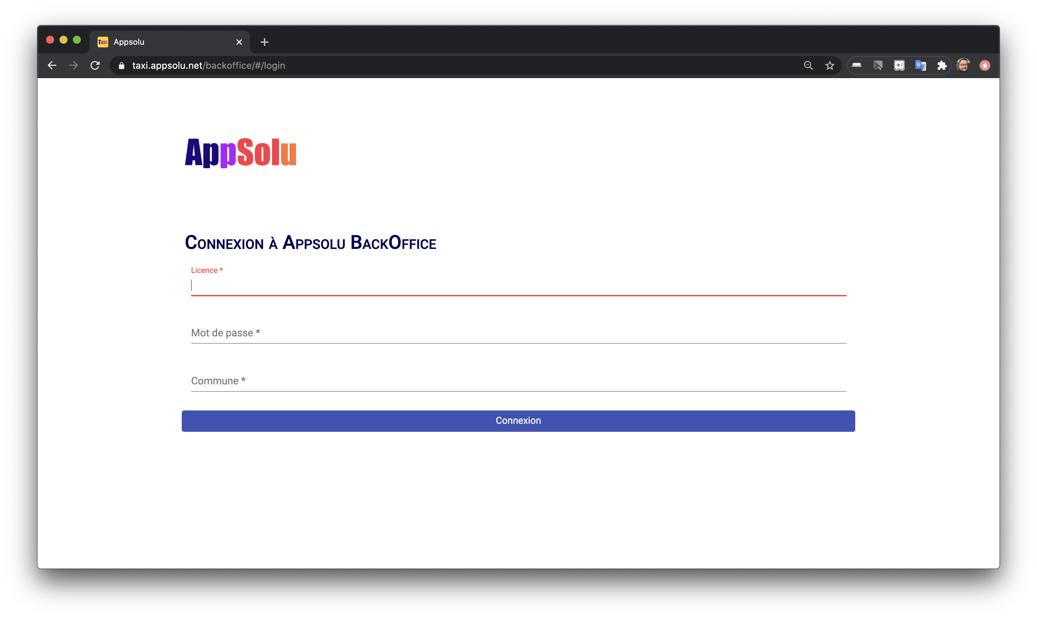Open a new tab with plus button
Screen dimensions: 1037x618
point(264,42)
